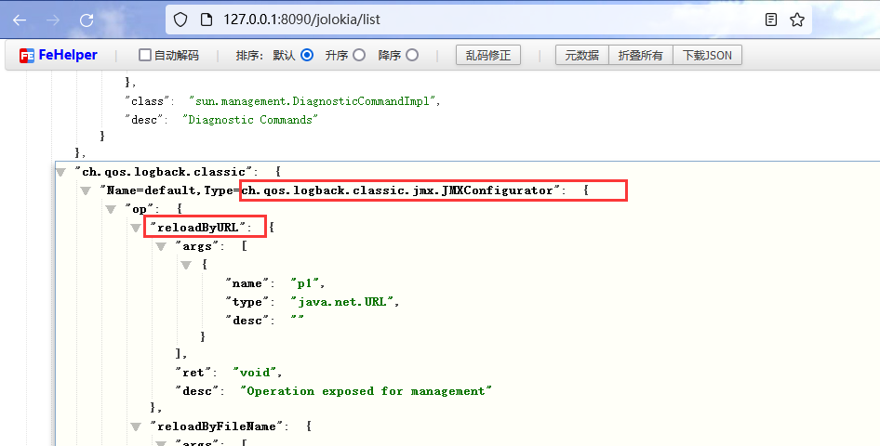Click the 折叠所有 button
The image size is (880, 446).
(x=640, y=55)
